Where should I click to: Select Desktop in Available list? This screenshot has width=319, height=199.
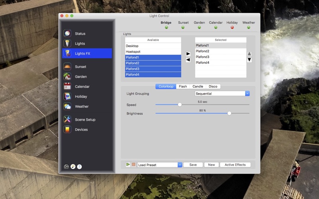pos(153,46)
